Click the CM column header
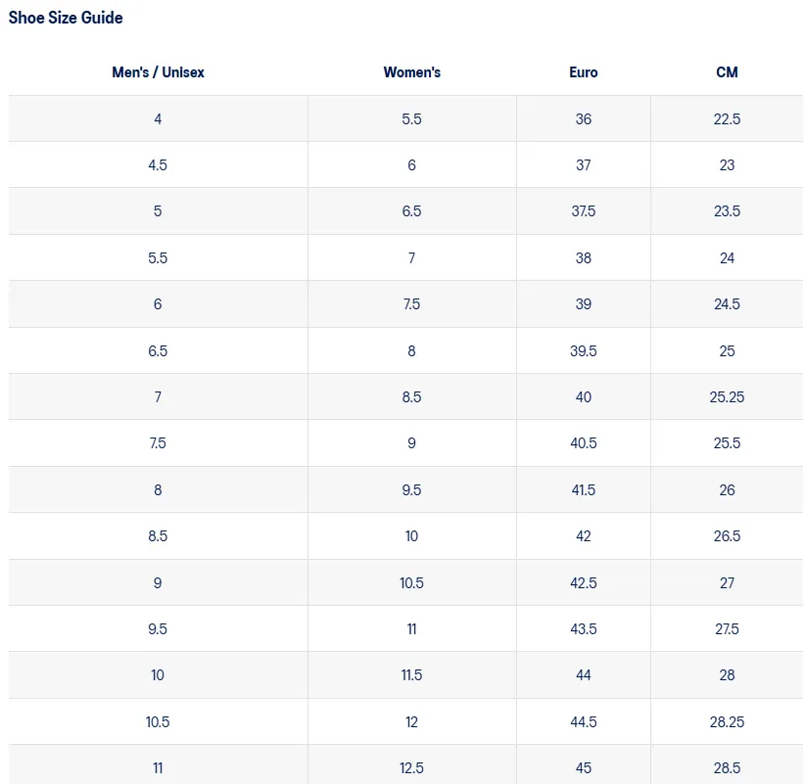The height and width of the screenshot is (784, 804). pyautogui.click(x=727, y=72)
